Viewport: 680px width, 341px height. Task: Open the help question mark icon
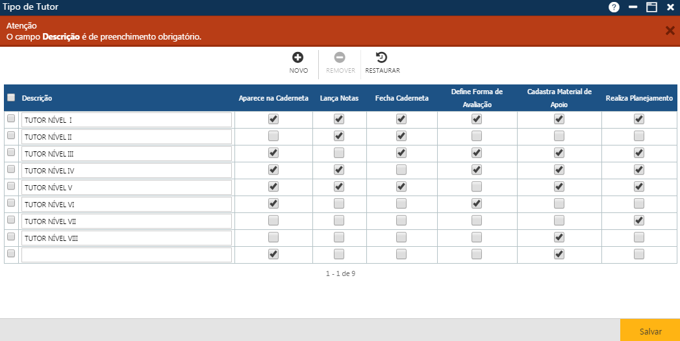[614, 7]
